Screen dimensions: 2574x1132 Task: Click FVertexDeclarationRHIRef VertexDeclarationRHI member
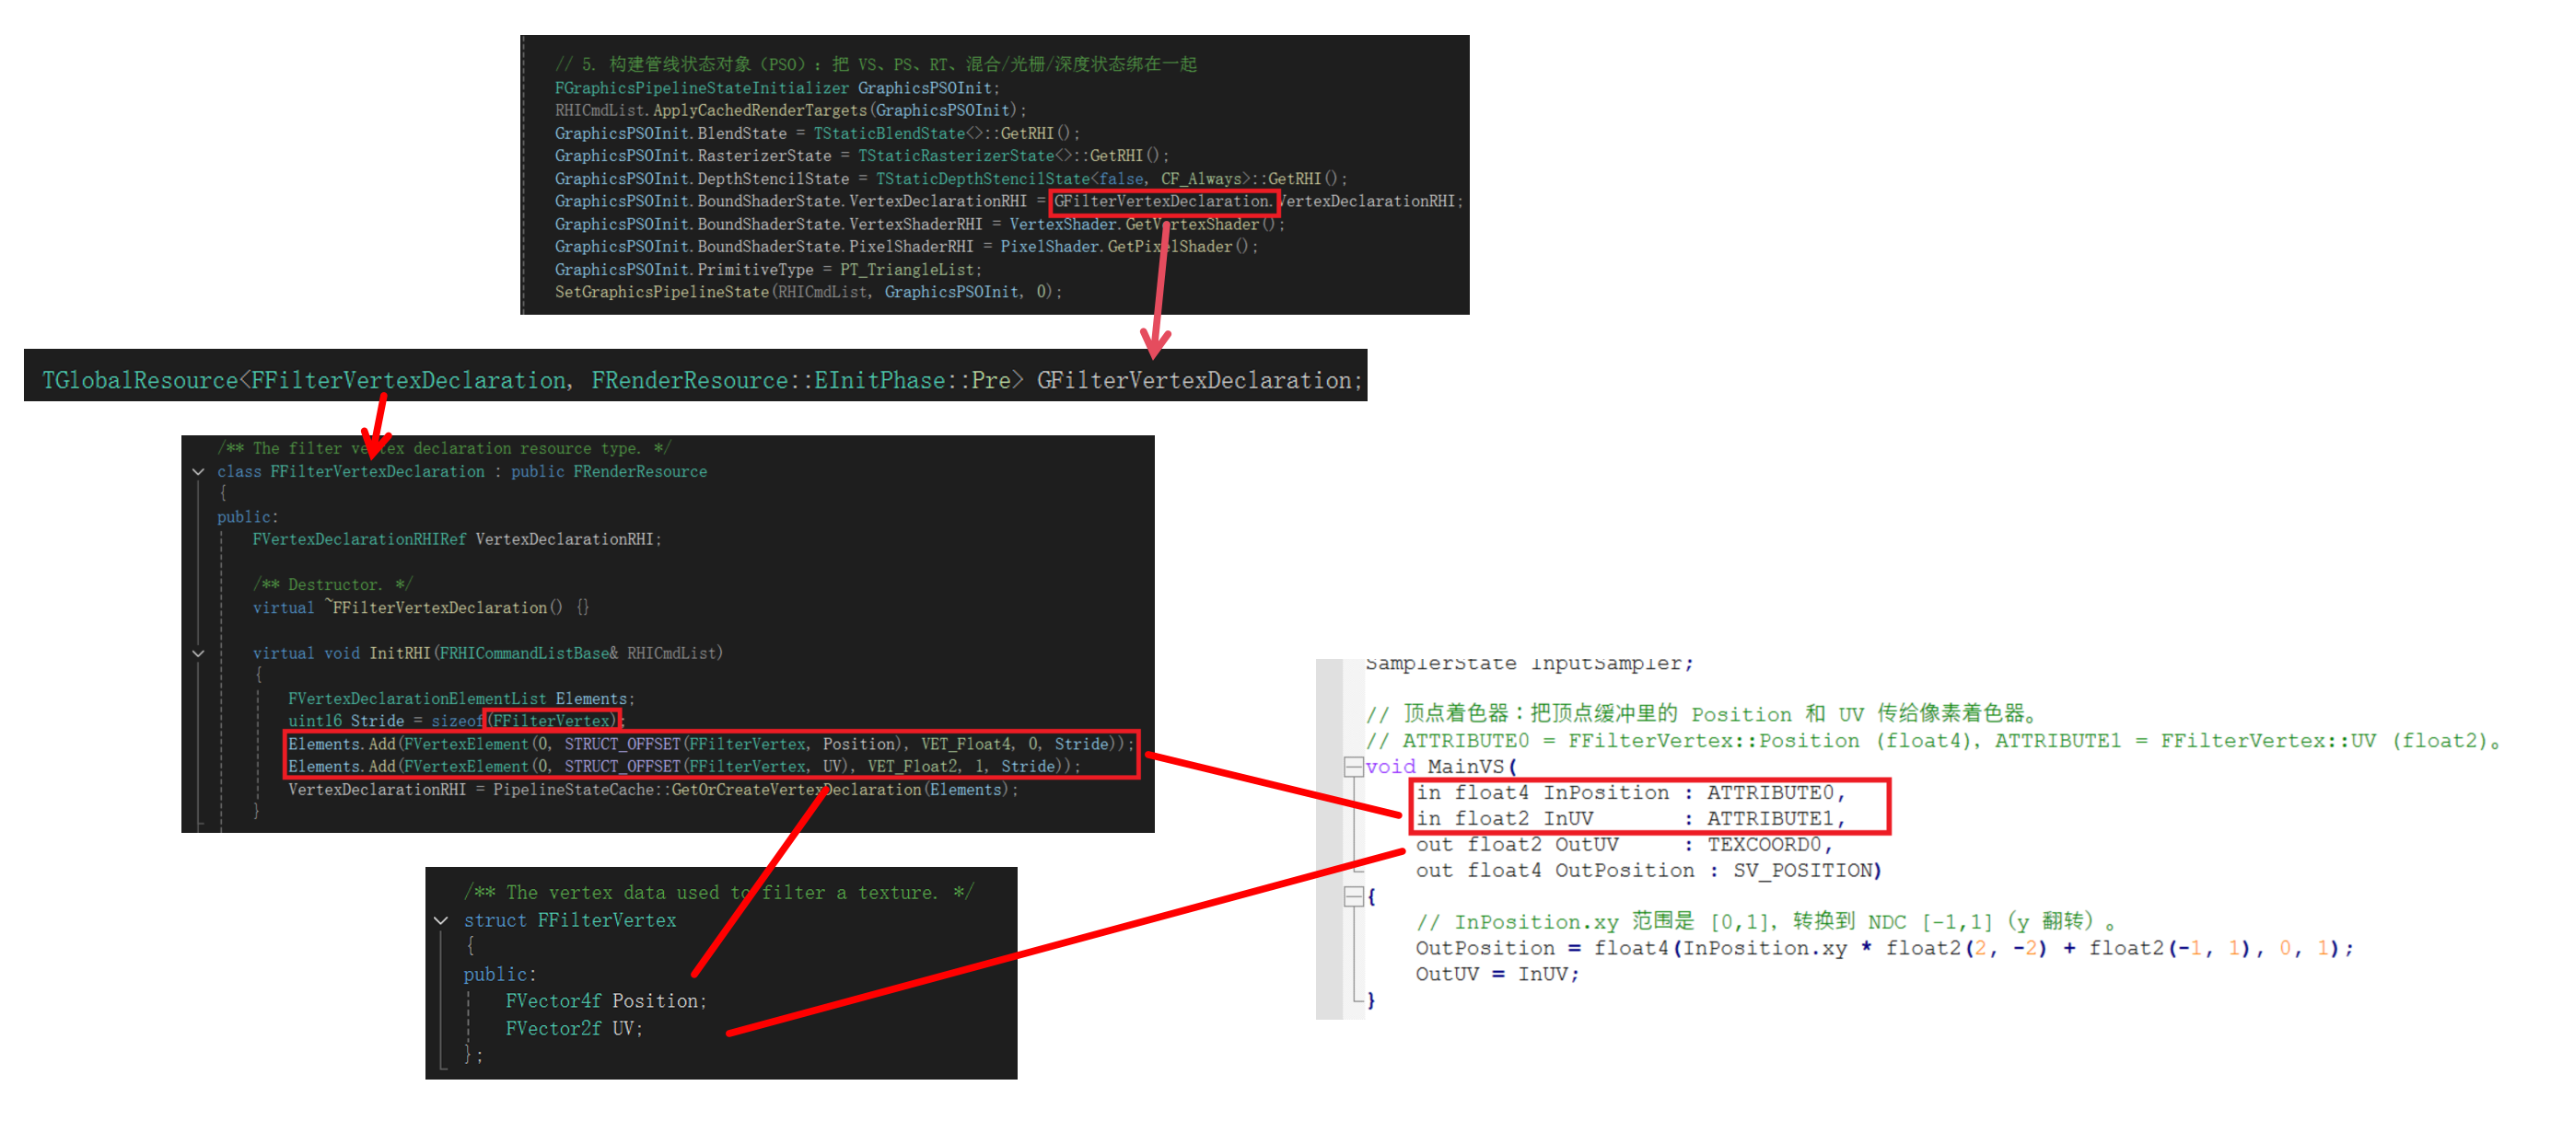point(457,539)
